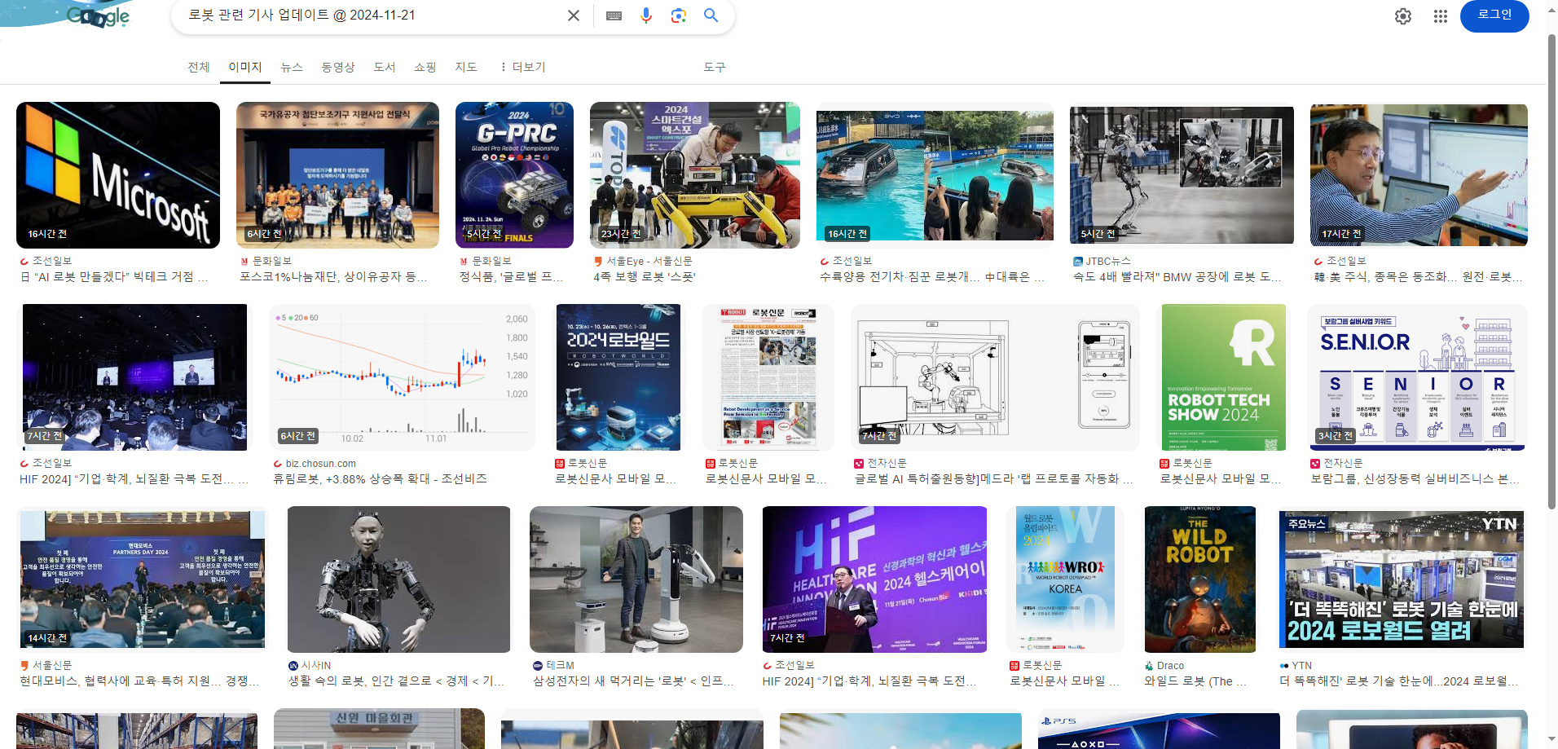1558x749 pixels.
Task: Open link 포스코1%나눔재단, 상이유공자
Action: tap(334, 277)
